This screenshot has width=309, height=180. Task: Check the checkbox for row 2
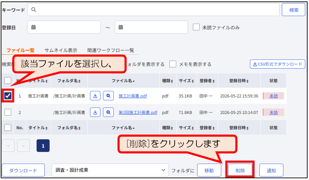[8, 112]
